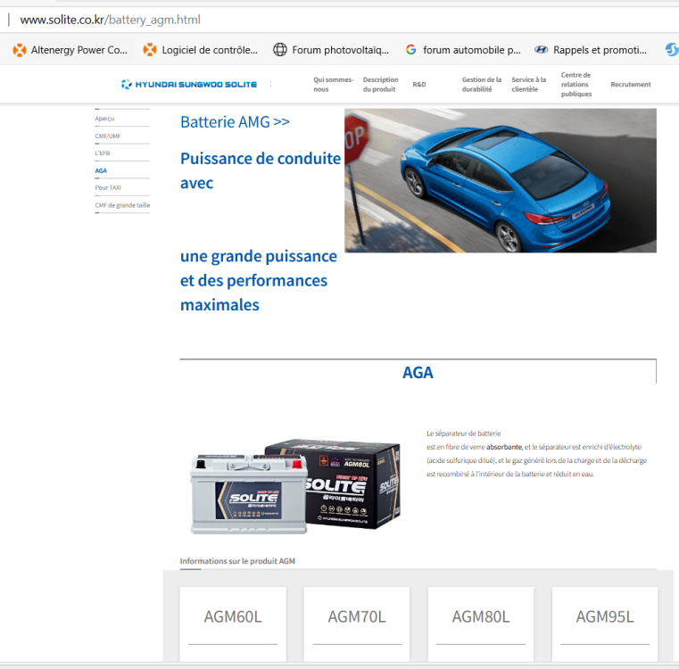Click the Hyundai Sungwoo Solite logo

click(189, 85)
